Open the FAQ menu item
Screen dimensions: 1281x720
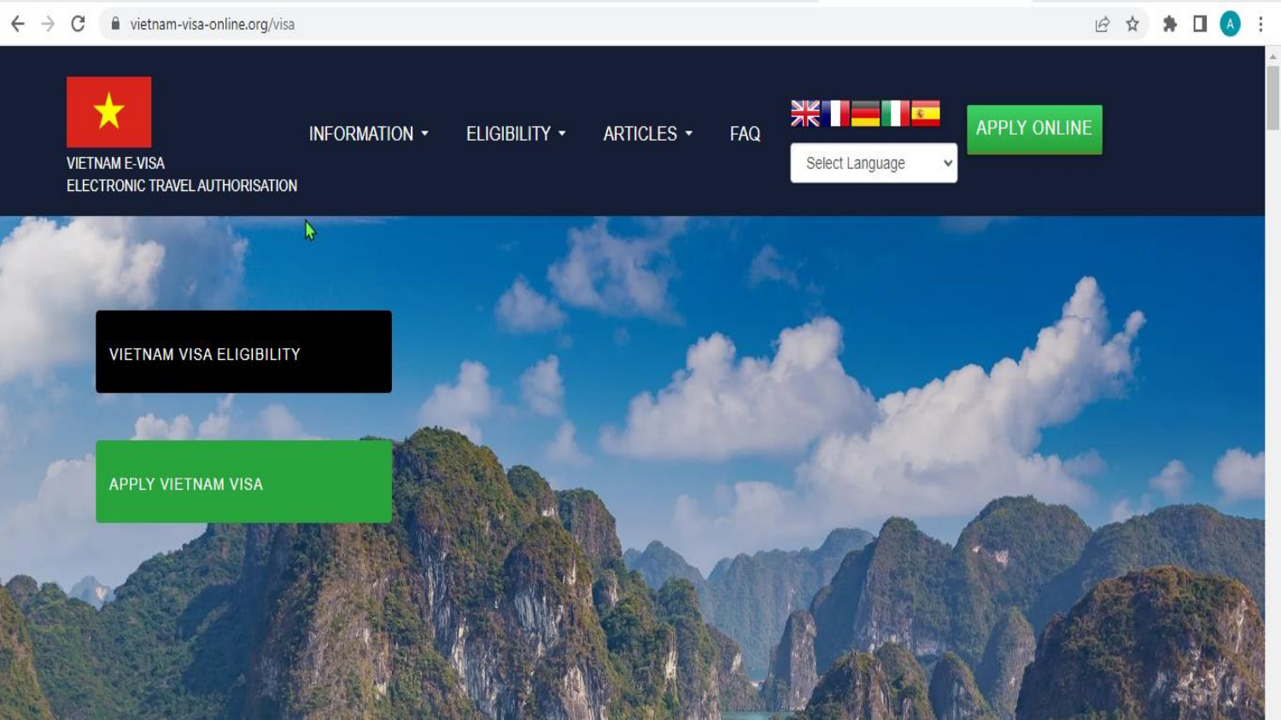(744, 133)
